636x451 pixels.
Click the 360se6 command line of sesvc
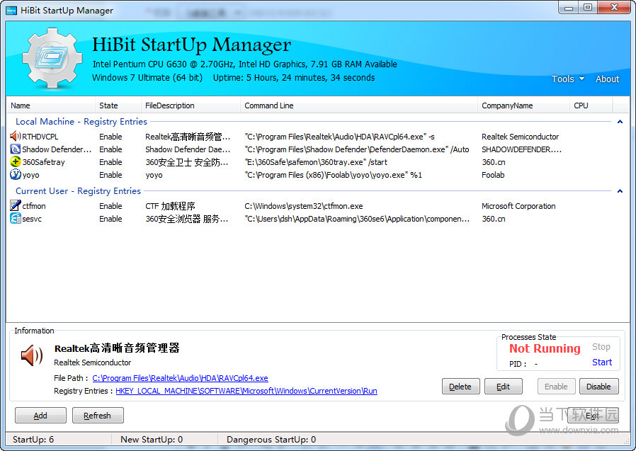357,219
